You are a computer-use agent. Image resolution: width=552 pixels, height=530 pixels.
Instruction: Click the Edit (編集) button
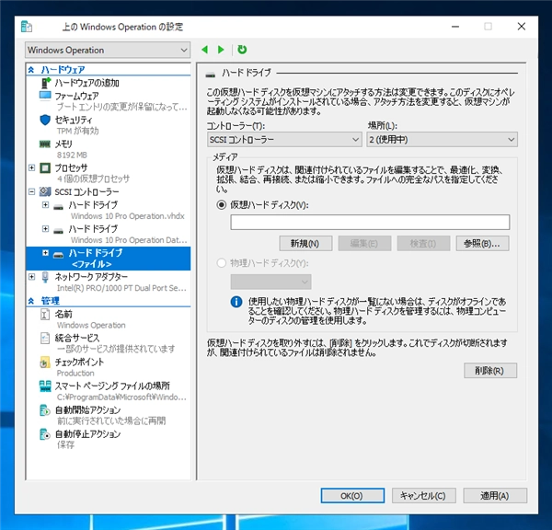point(364,243)
